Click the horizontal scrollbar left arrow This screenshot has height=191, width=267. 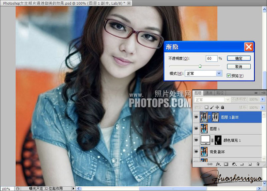[x=79, y=188]
